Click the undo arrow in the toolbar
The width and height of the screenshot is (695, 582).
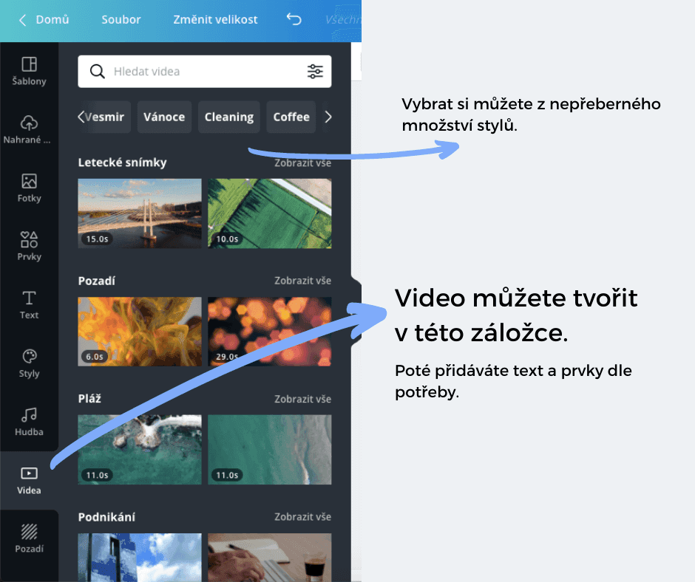tap(294, 20)
